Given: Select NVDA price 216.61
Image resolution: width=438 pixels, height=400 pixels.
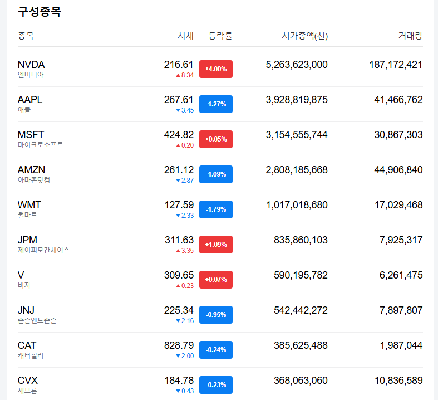Looking at the screenshot, I should click(x=179, y=65).
